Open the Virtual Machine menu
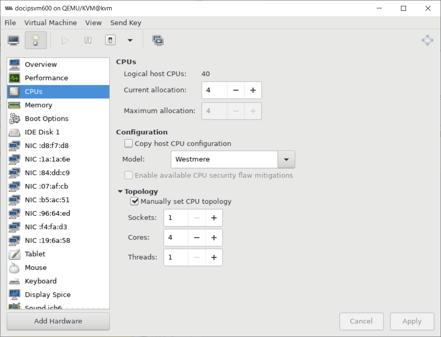Image resolution: width=441 pixels, height=337 pixels. (50, 23)
